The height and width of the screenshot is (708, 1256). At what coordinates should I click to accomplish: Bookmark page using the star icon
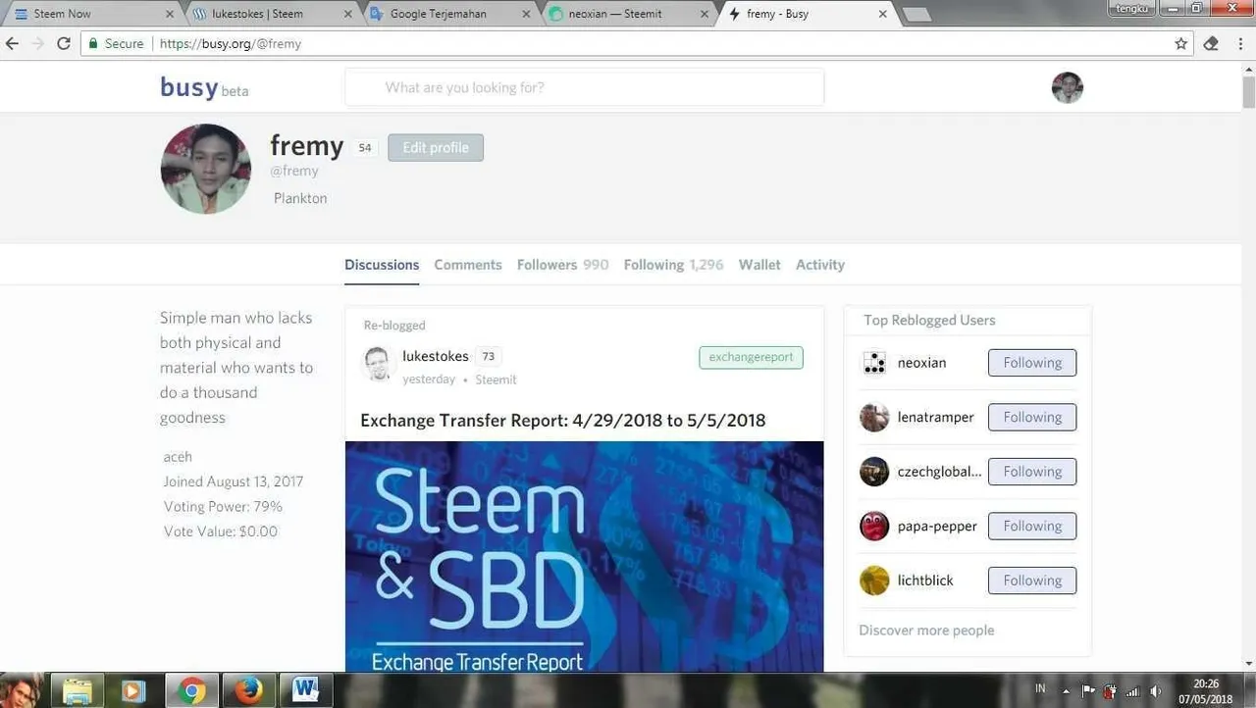click(1181, 43)
